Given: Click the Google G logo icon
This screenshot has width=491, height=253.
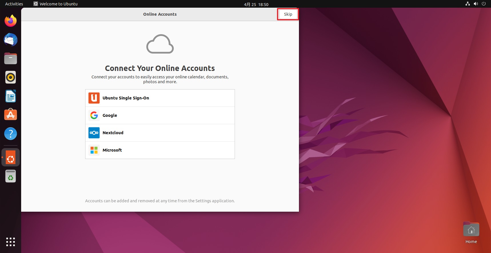Looking at the screenshot, I should pyautogui.click(x=94, y=115).
